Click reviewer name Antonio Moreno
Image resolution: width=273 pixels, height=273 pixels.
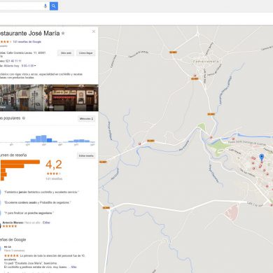(x=13, y=223)
